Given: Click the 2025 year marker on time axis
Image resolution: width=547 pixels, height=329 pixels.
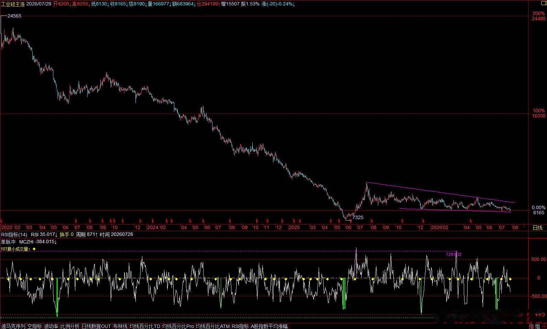Looking at the screenshot, I should [294, 227].
